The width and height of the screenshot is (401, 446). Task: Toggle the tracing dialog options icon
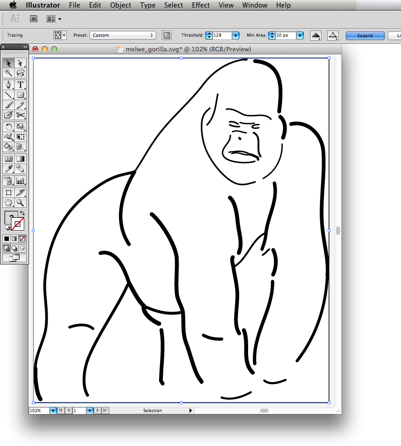[166, 35]
